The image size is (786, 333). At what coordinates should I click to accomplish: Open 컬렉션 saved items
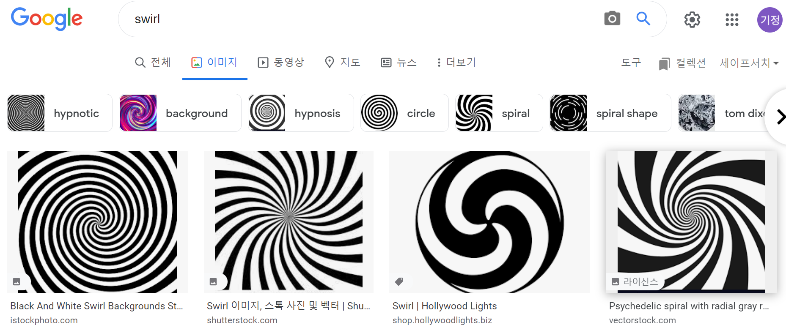(x=682, y=63)
